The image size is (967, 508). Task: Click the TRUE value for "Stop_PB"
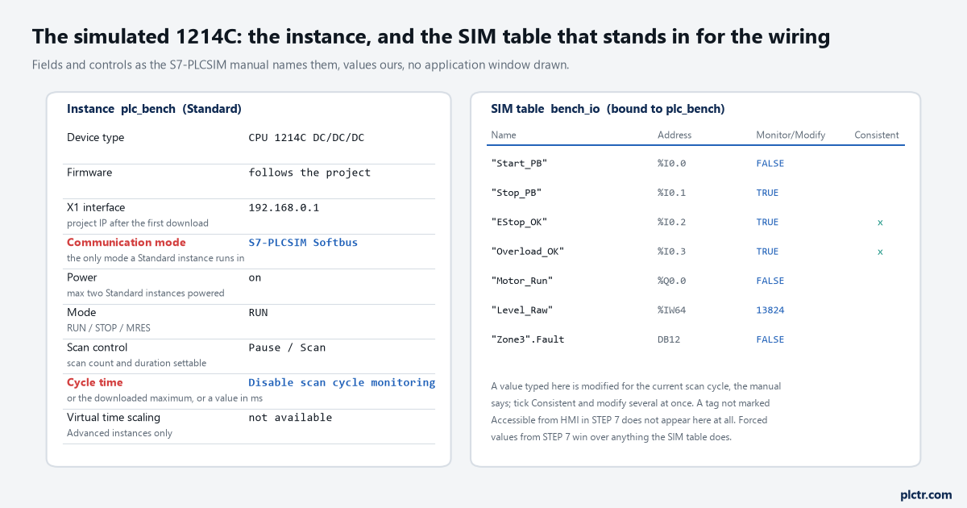[x=767, y=193]
